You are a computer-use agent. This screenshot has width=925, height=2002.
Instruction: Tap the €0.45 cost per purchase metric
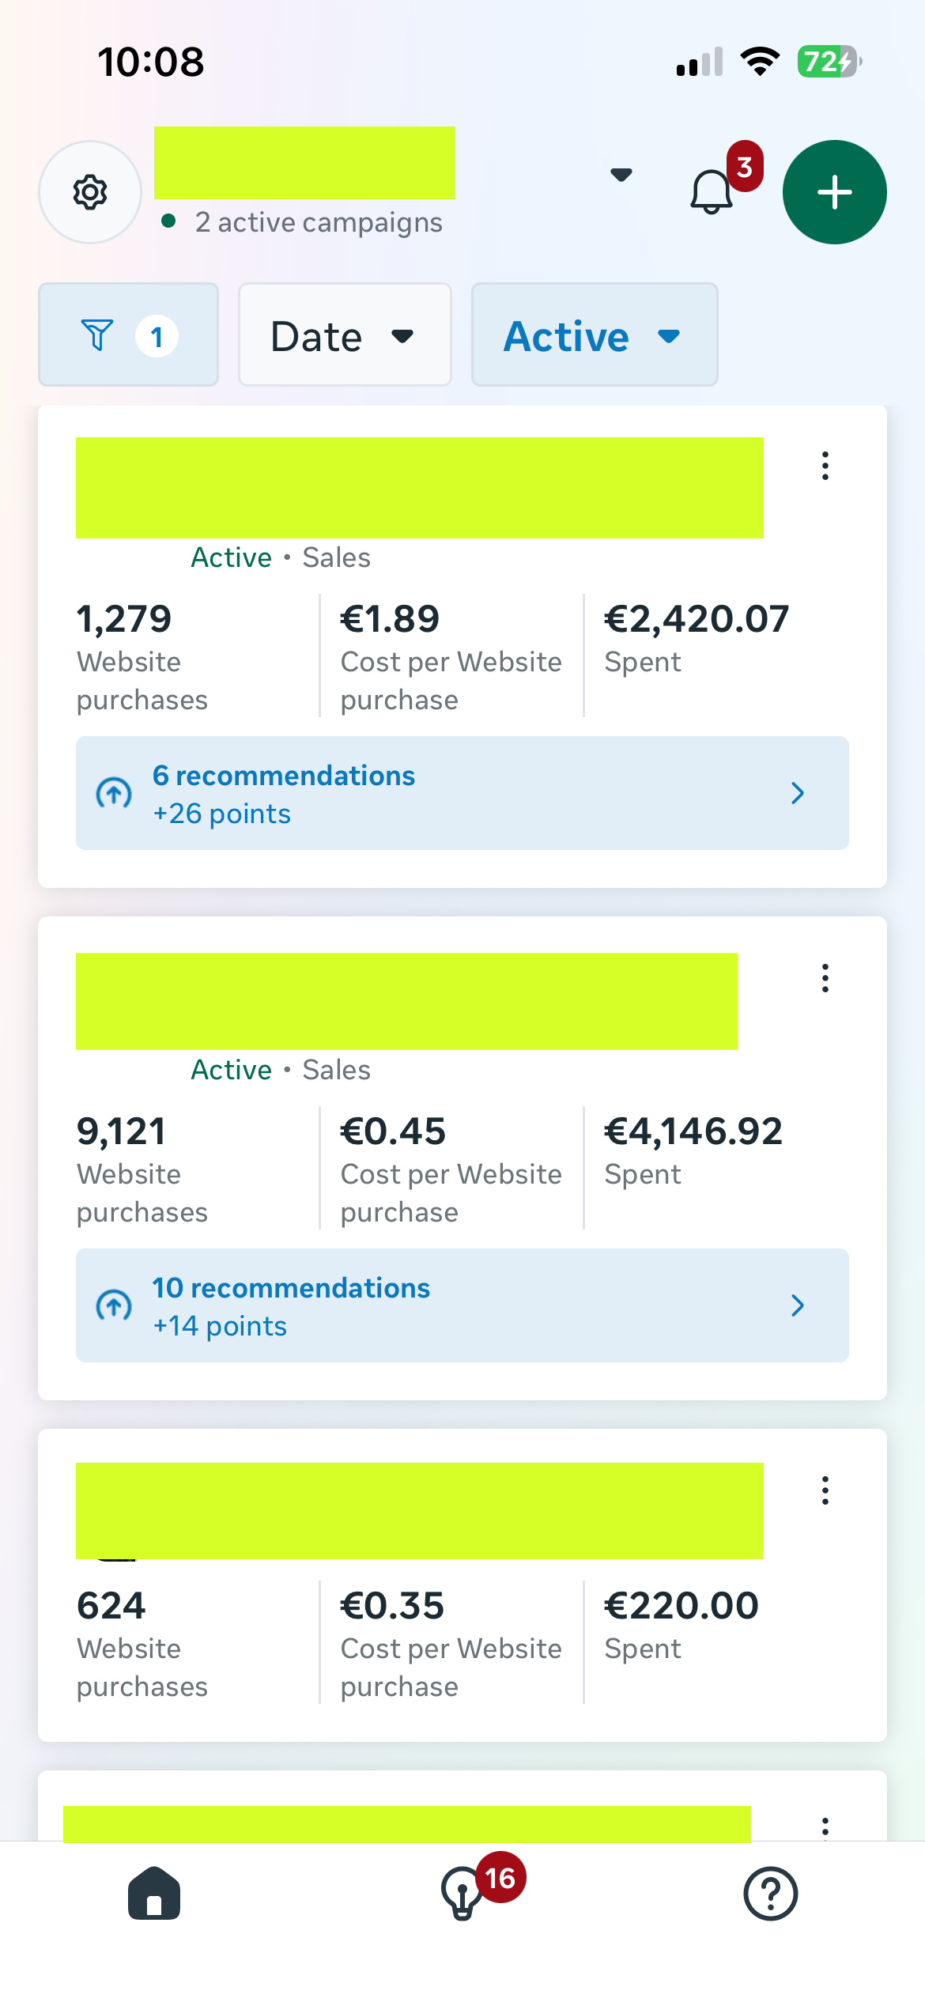coord(451,1169)
